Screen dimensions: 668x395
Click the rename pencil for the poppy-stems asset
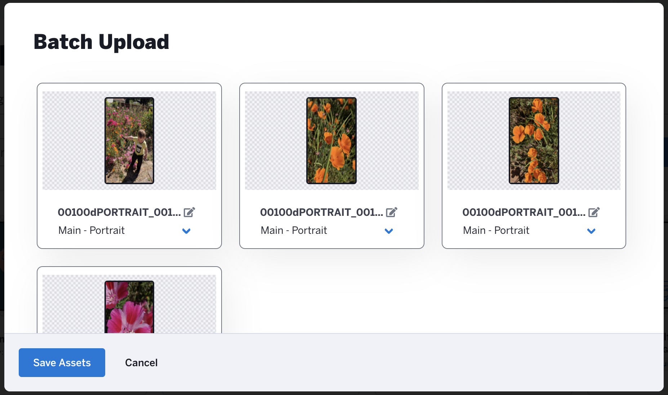392,212
